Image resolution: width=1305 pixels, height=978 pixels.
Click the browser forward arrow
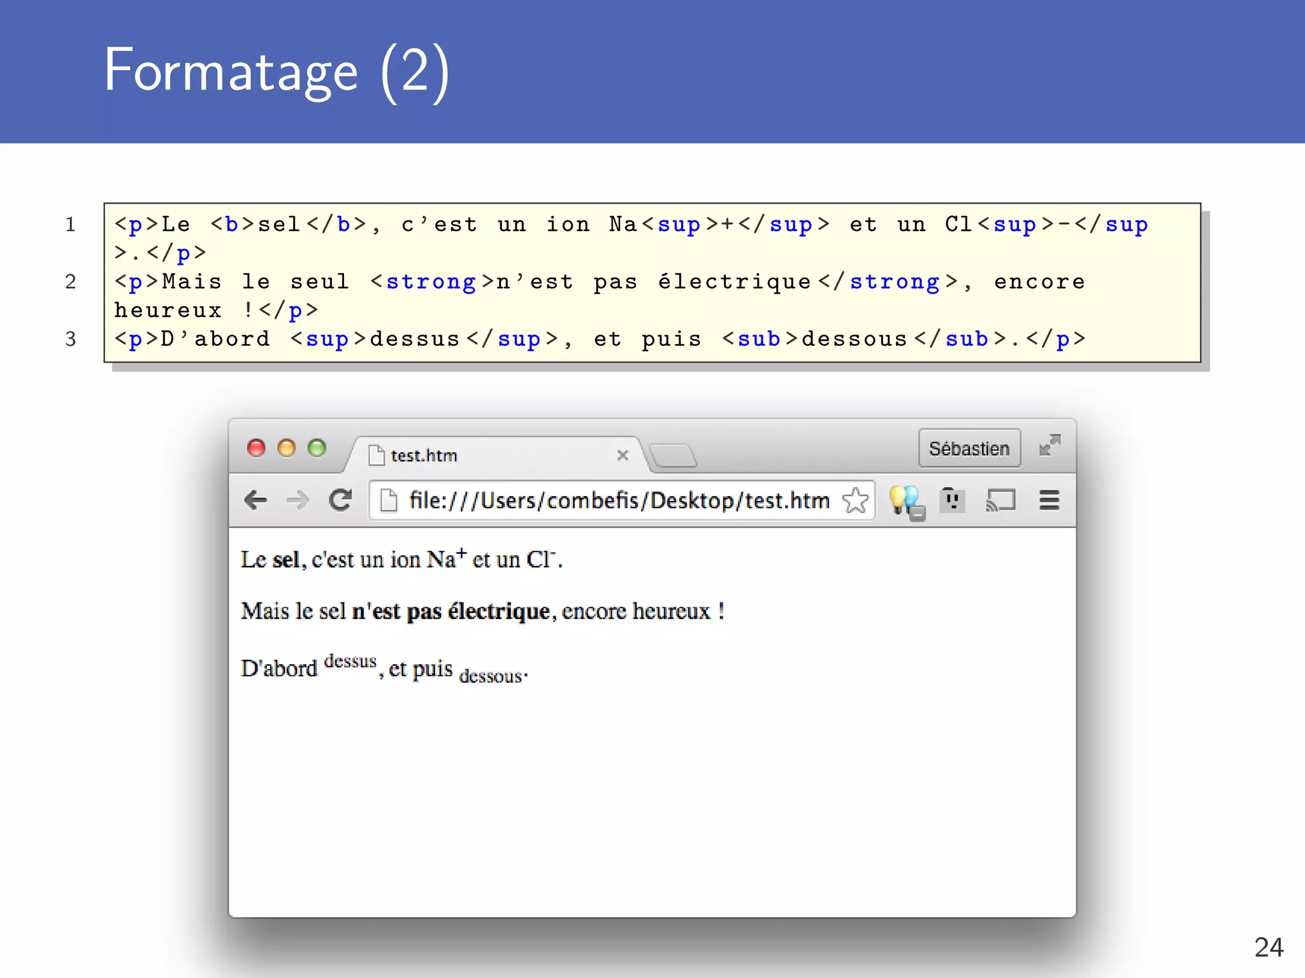(x=297, y=500)
